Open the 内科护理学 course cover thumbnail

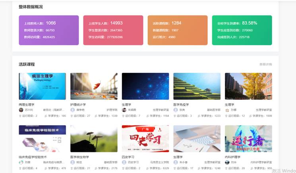point(248,139)
